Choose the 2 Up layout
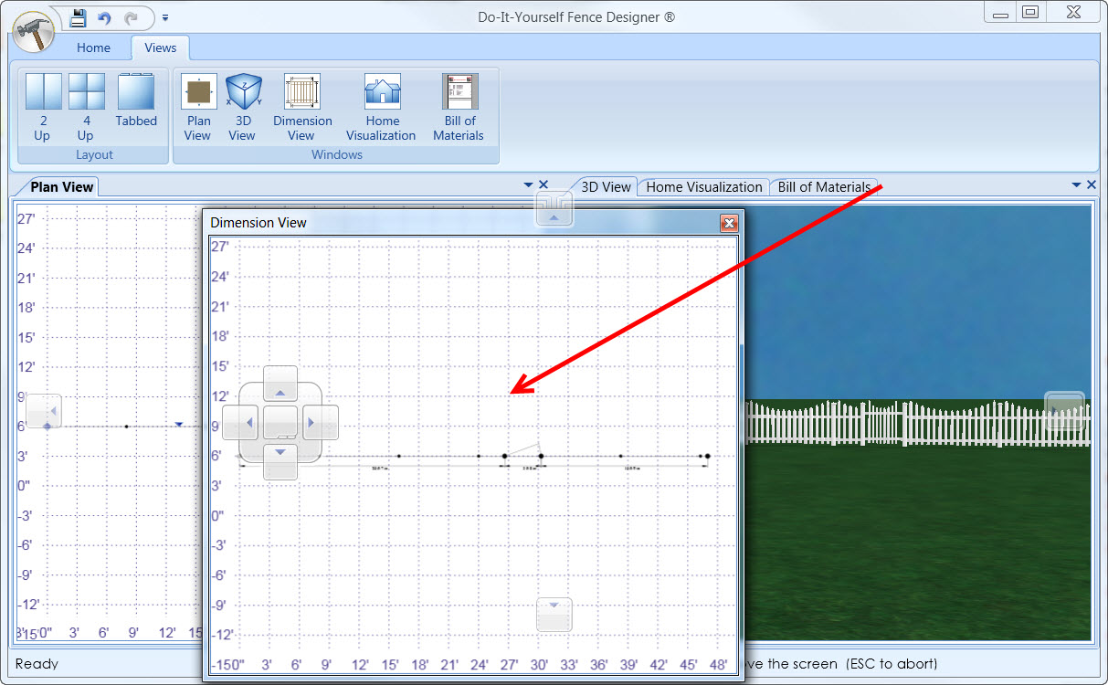The height and width of the screenshot is (685, 1108). click(44, 108)
